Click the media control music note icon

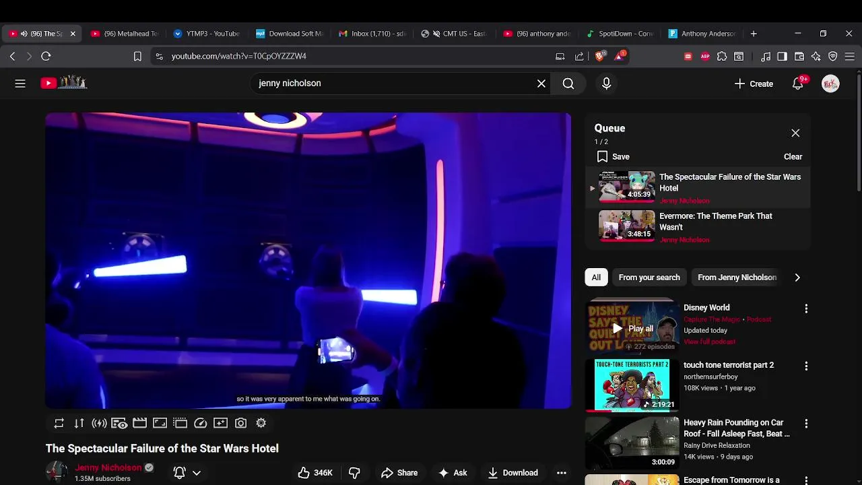[x=766, y=57]
